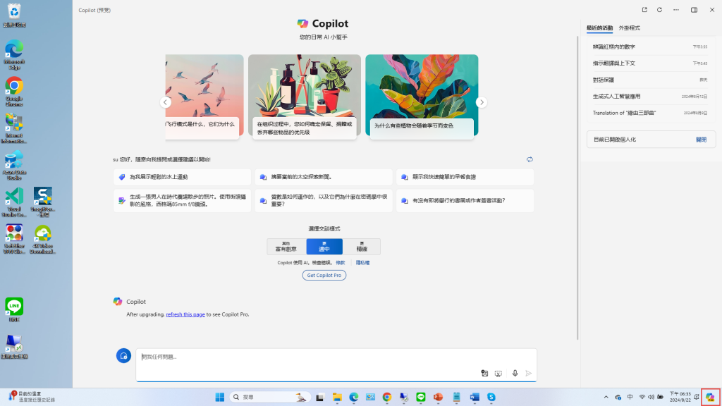Open the flying birds carousel card

click(204, 96)
